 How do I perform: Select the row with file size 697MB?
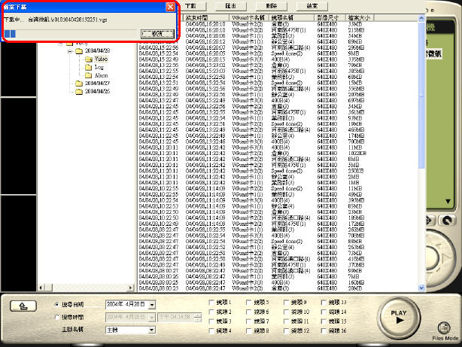coord(277,101)
